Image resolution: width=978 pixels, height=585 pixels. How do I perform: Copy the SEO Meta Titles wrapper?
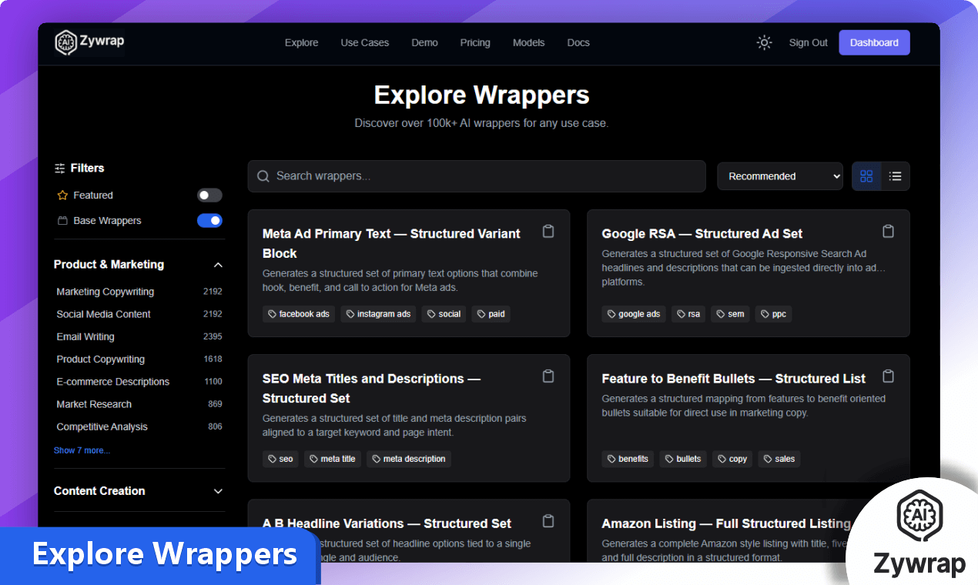point(548,376)
